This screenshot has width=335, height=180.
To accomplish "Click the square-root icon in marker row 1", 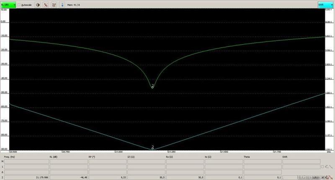I will (327, 167).
